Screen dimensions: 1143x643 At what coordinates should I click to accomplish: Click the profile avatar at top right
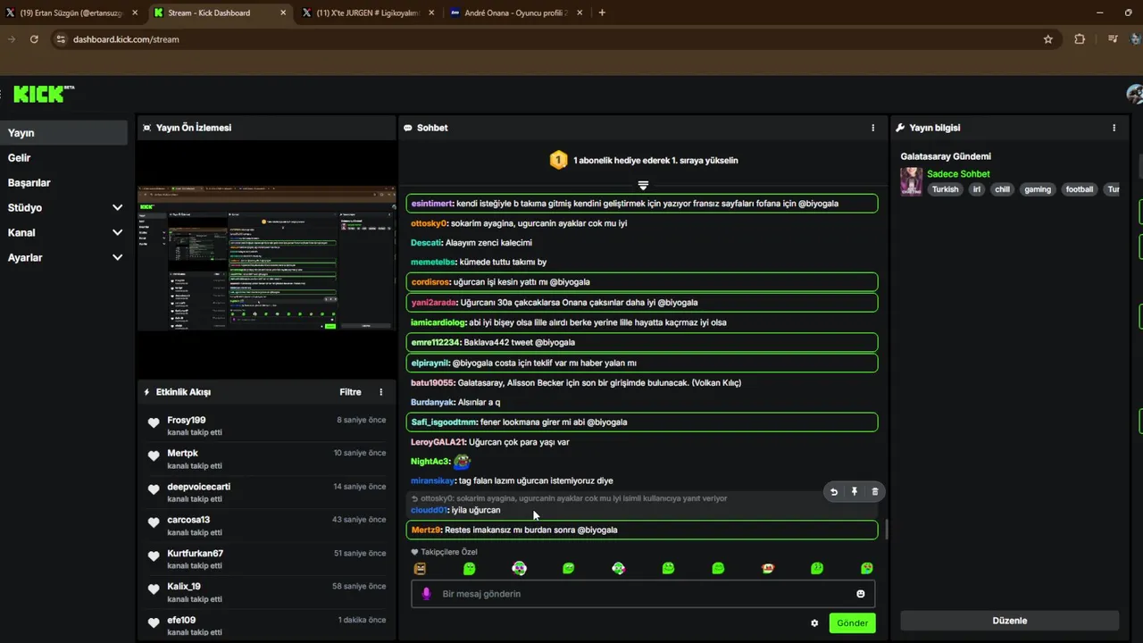[x=1135, y=95]
